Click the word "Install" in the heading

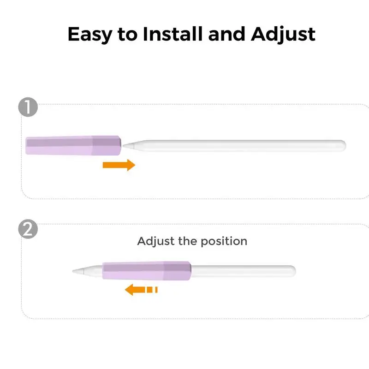[167, 34]
